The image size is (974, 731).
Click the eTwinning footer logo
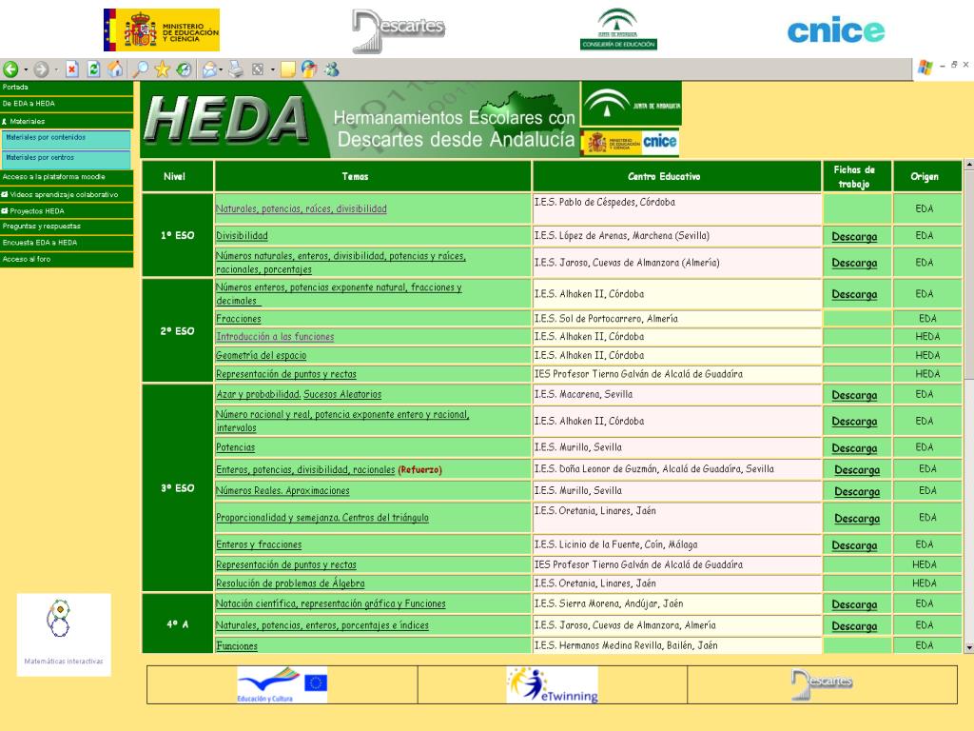(553, 685)
